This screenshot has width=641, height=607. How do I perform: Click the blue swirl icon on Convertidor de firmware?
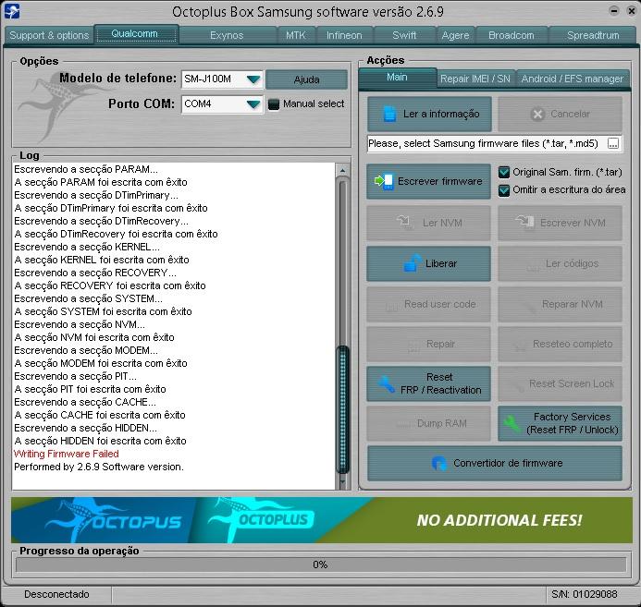(439, 463)
